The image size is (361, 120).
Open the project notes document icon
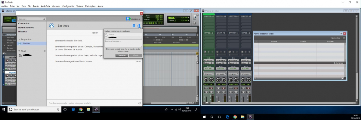tap(134, 26)
